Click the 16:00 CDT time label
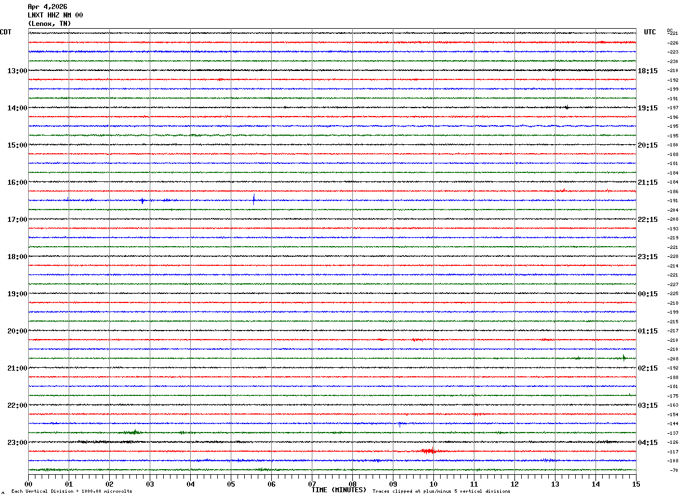This screenshot has width=681, height=499. click(x=17, y=182)
